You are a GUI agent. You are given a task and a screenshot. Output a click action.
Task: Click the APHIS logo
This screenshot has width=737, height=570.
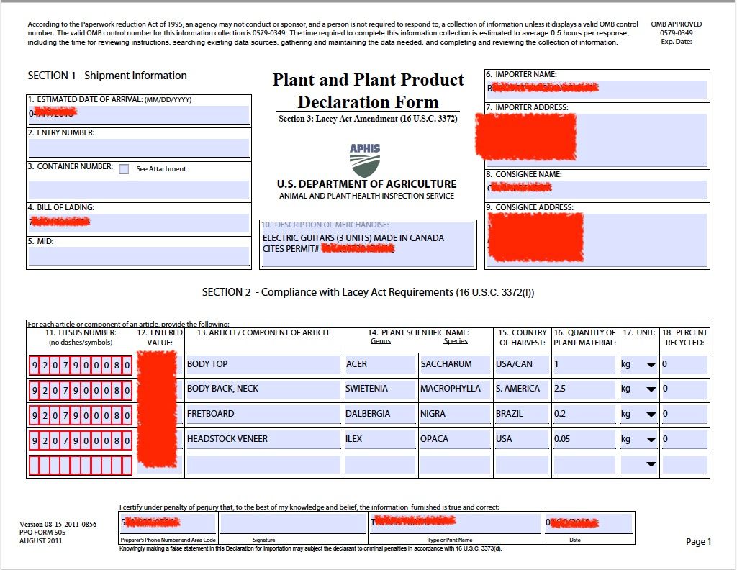click(364, 160)
